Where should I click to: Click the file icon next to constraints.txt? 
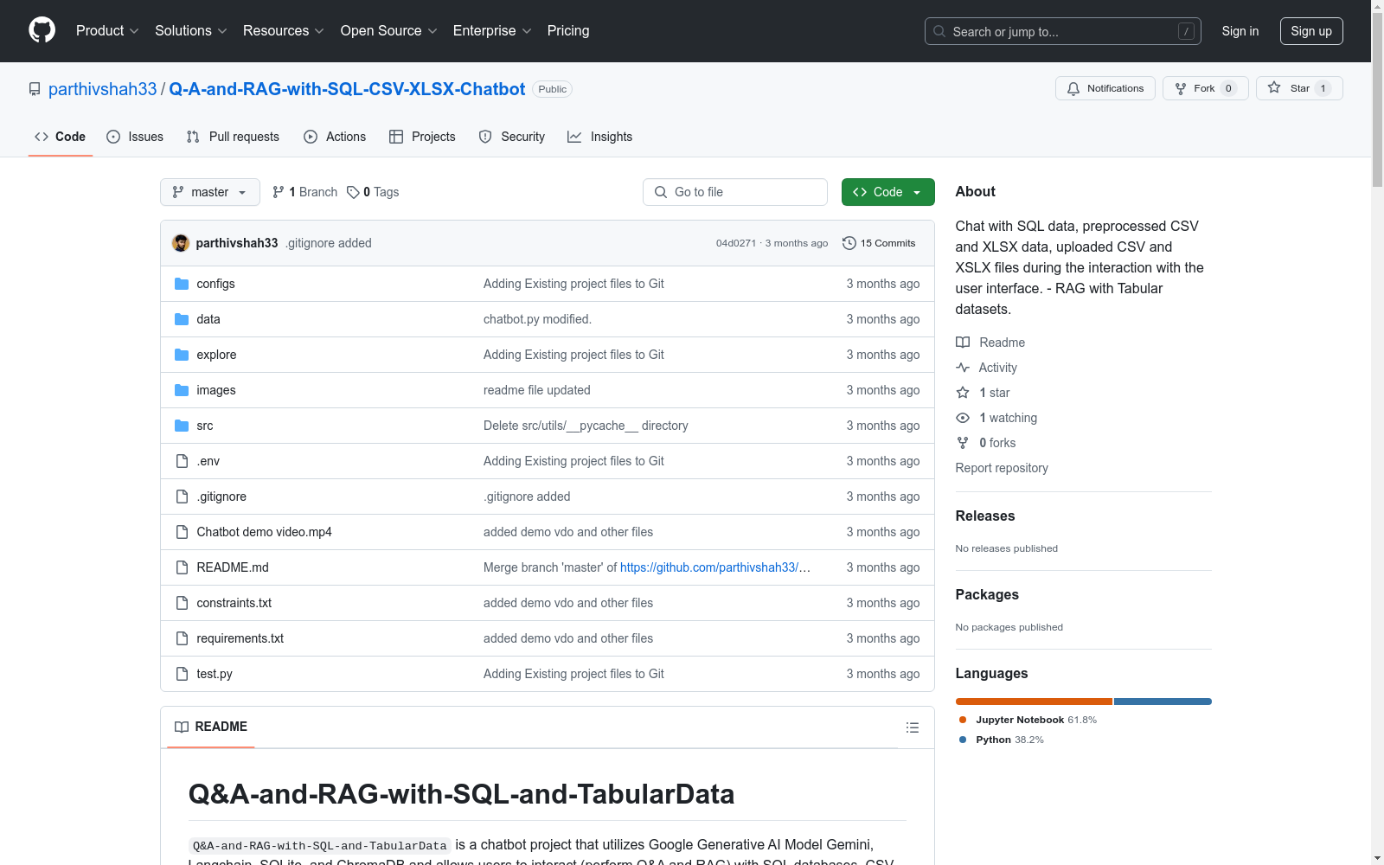pyautogui.click(x=182, y=603)
